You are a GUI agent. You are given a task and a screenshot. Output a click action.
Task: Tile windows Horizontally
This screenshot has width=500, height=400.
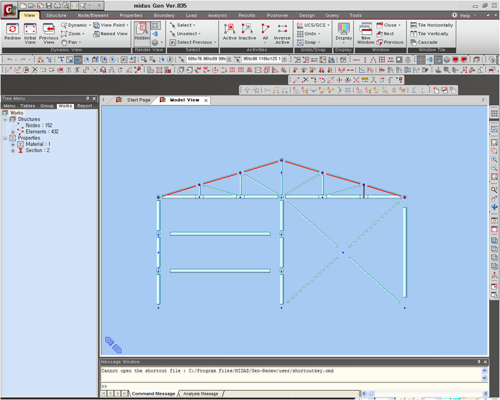[x=432, y=25]
